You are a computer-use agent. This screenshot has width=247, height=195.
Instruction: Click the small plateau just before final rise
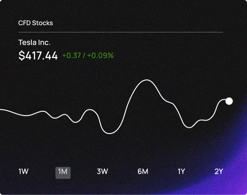203,120
